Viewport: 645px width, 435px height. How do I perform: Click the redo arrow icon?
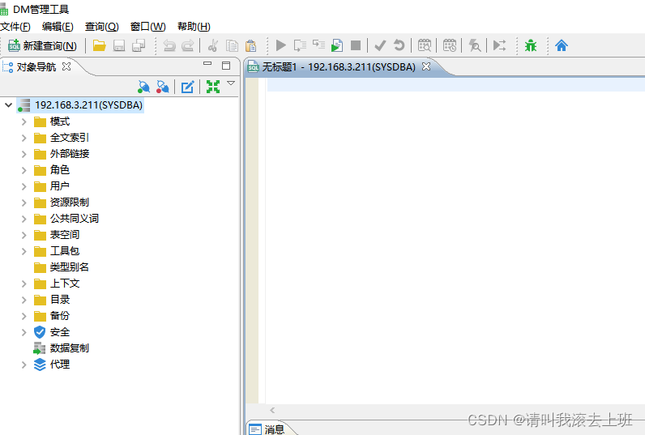coord(188,45)
